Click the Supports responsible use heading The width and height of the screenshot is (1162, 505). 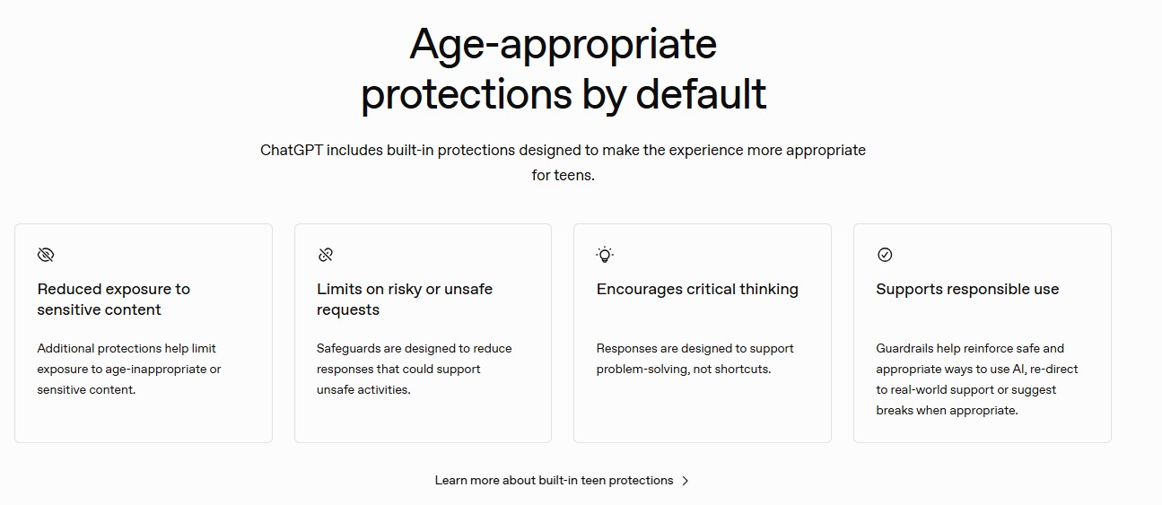(967, 289)
